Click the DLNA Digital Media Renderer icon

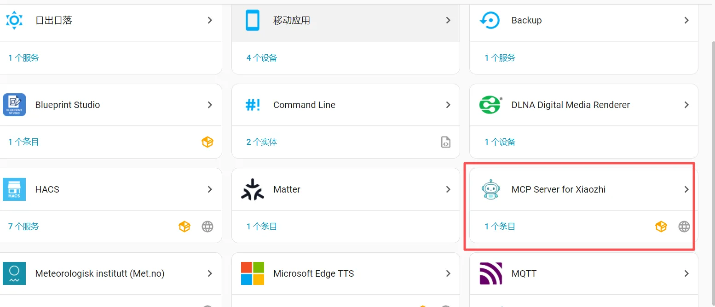(490, 105)
